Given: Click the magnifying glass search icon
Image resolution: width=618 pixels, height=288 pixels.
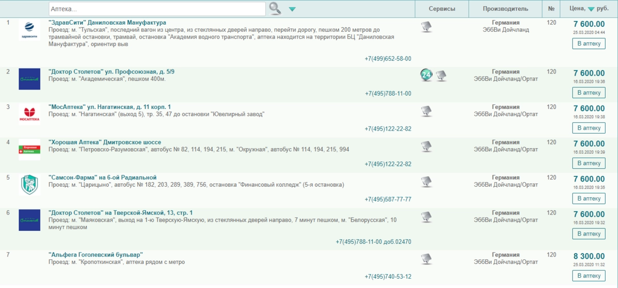Looking at the screenshot, I should 276,8.
